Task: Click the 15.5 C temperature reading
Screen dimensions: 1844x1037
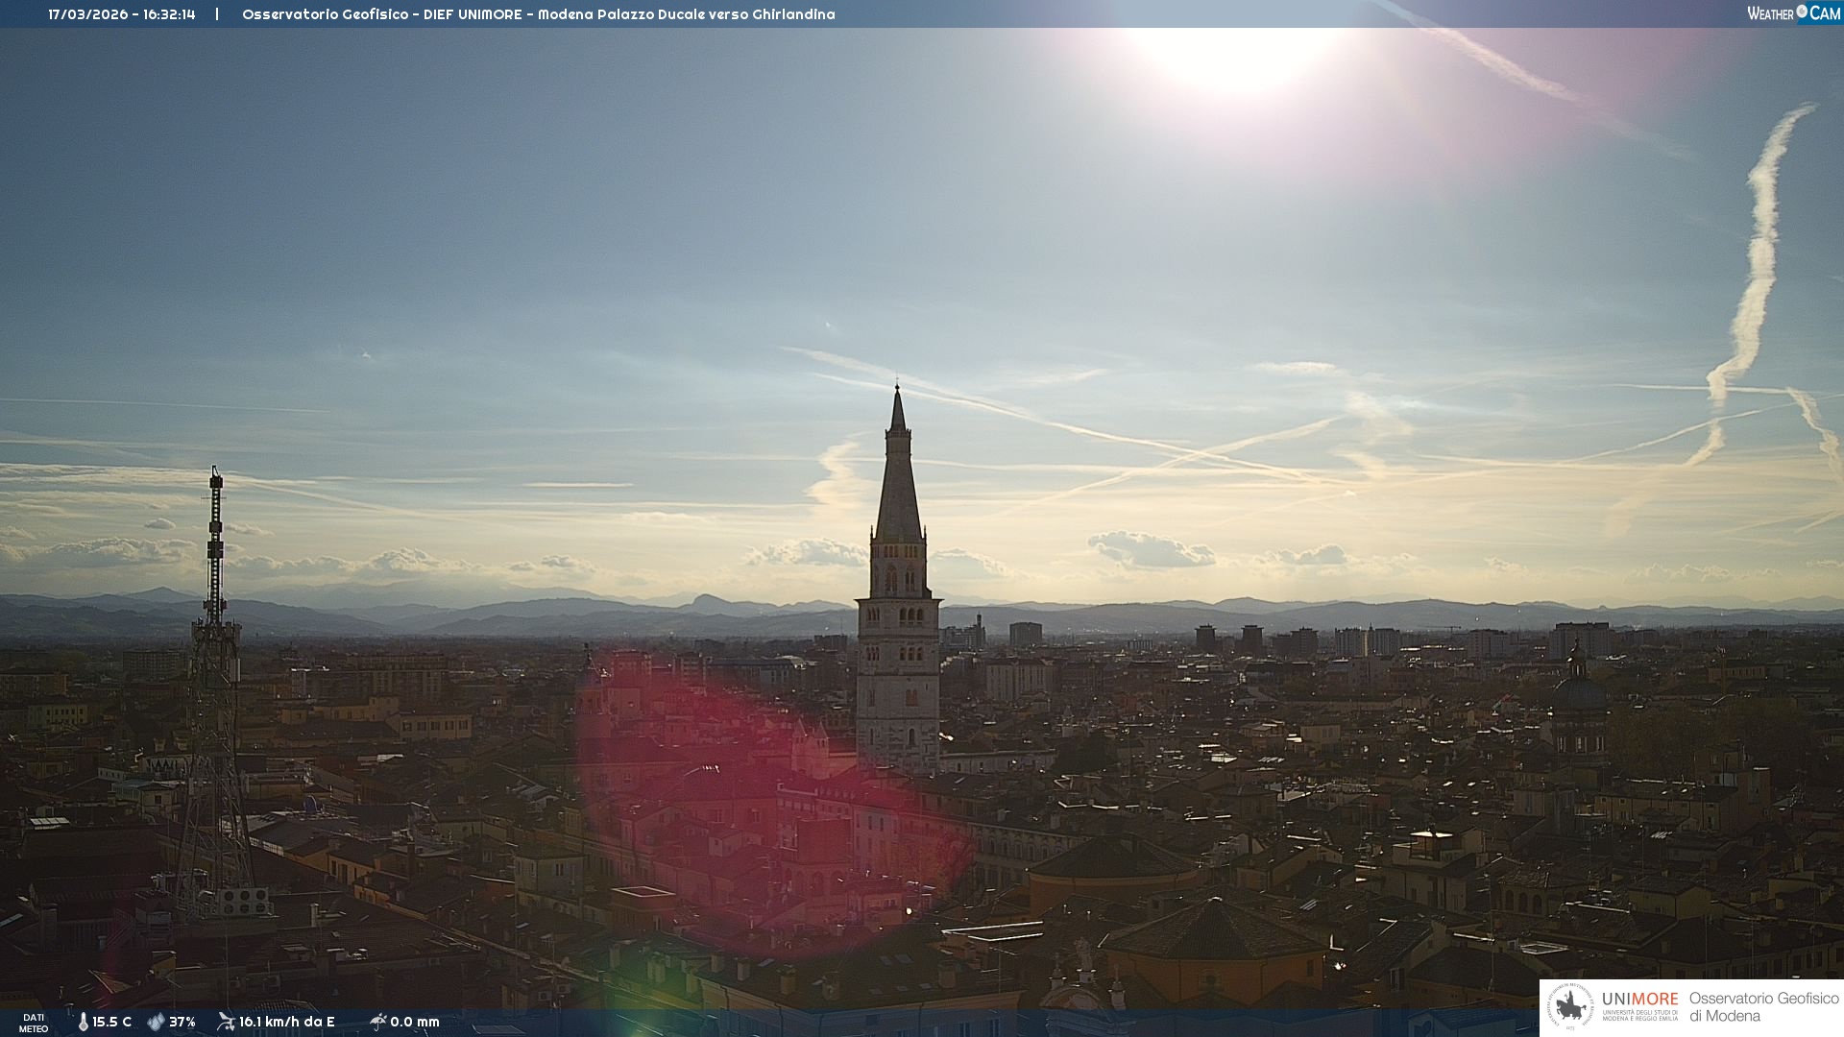Action: point(111,1022)
